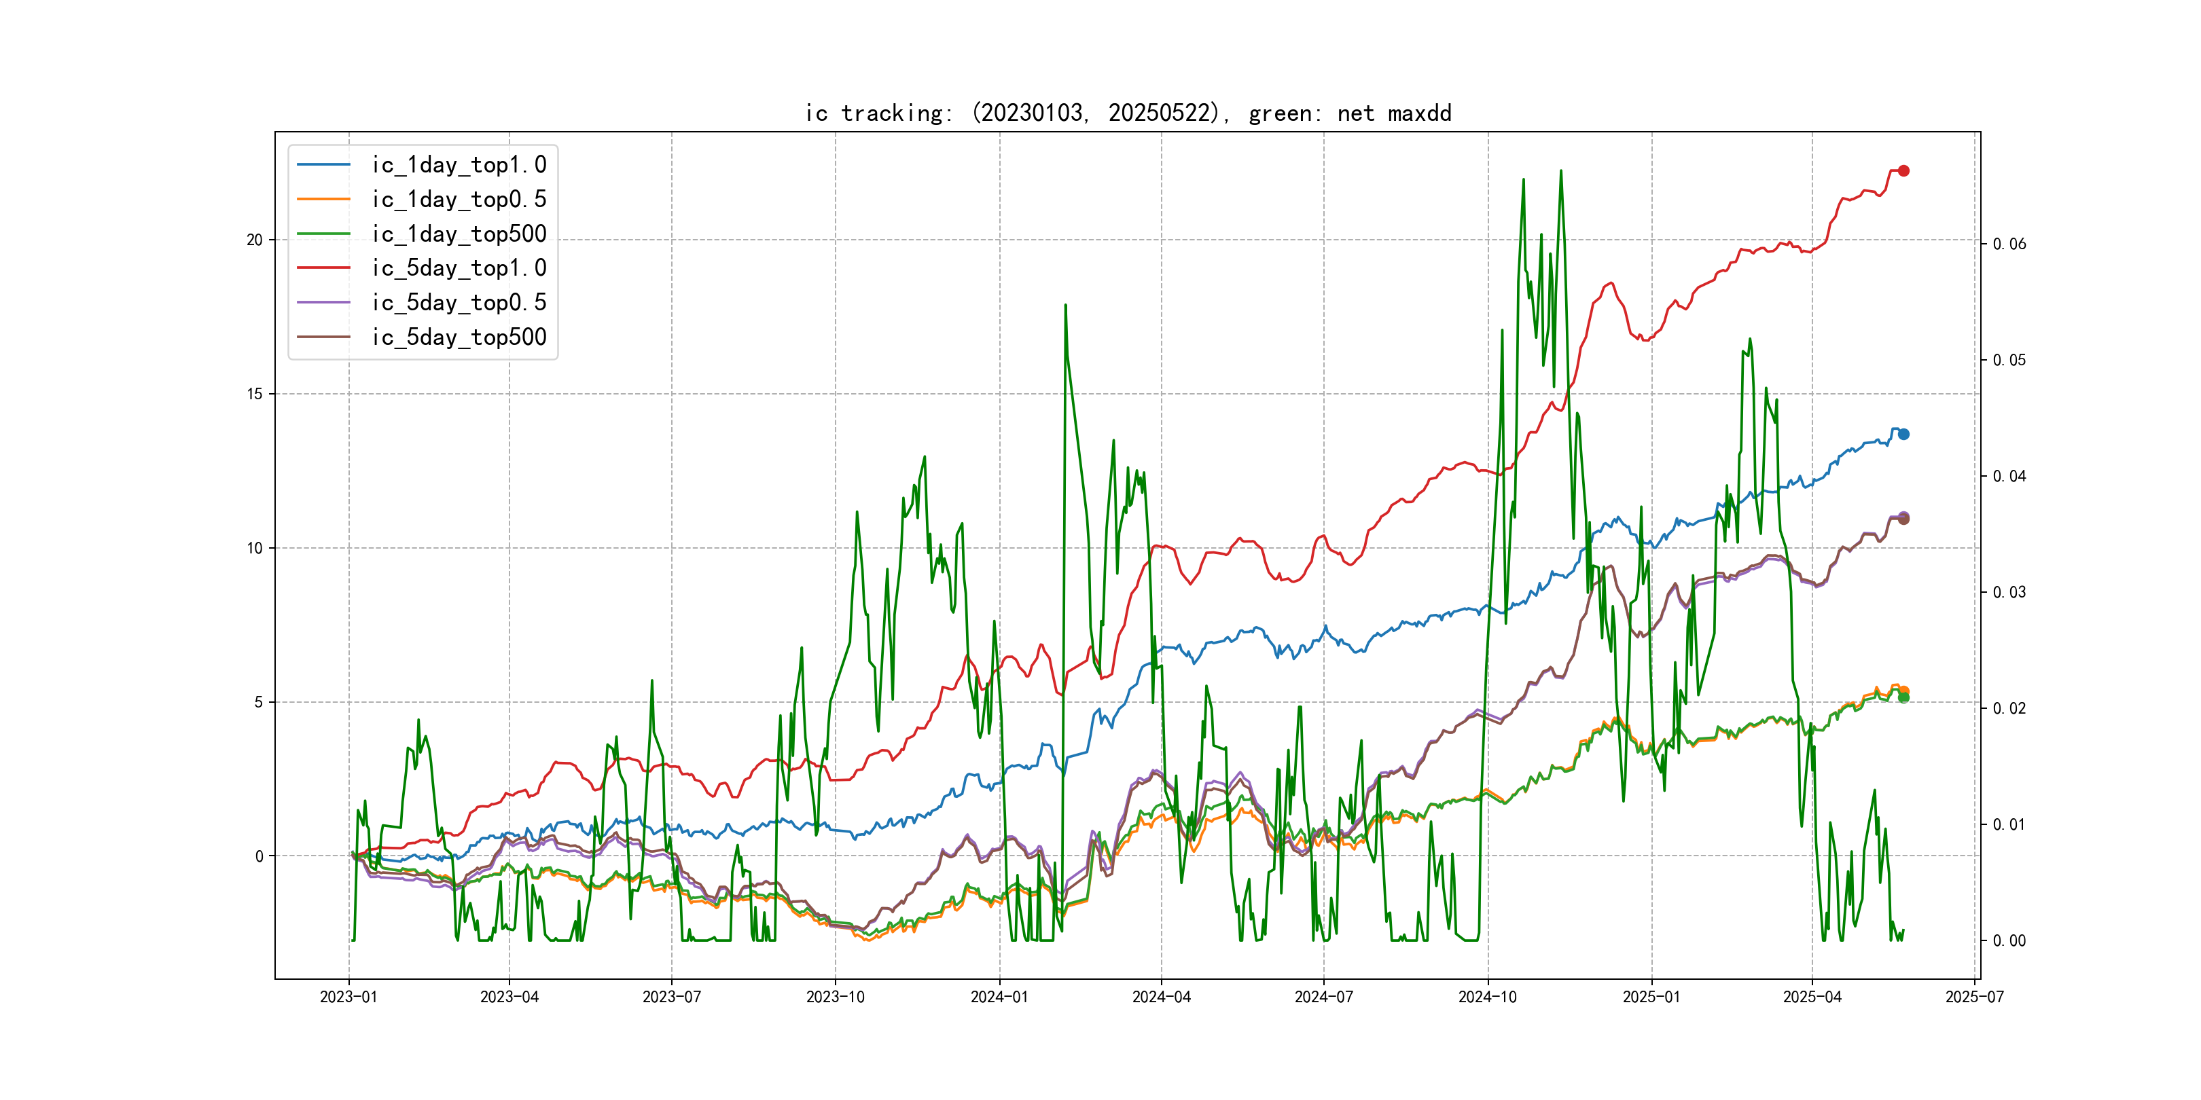Click the chart title text
Viewport: 2201px width, 1100px height.
pyautogui.click(x=1128, y=113)
